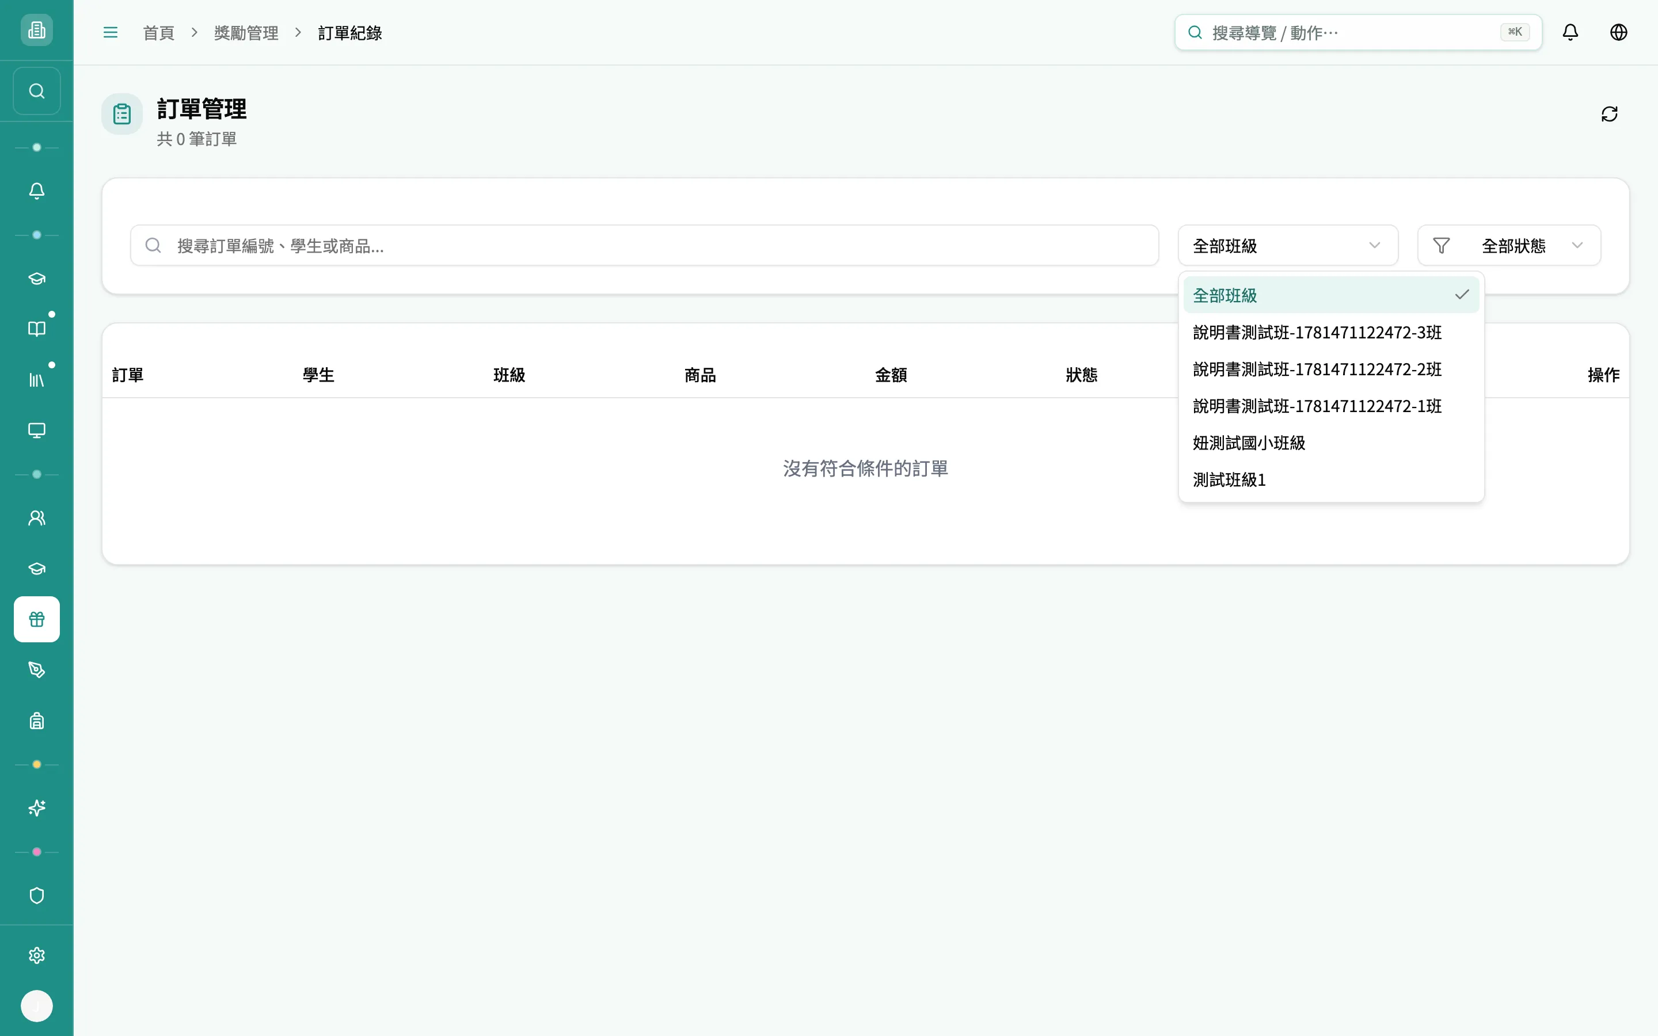Click 沒有符合條件的訂單 message
Image resolution: width=1658 pixels, height=1036 pixels.
point(865,469)
